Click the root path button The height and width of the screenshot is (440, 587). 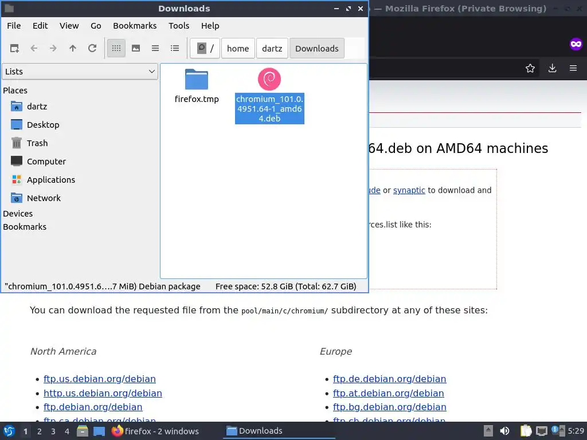pos(205,48)
